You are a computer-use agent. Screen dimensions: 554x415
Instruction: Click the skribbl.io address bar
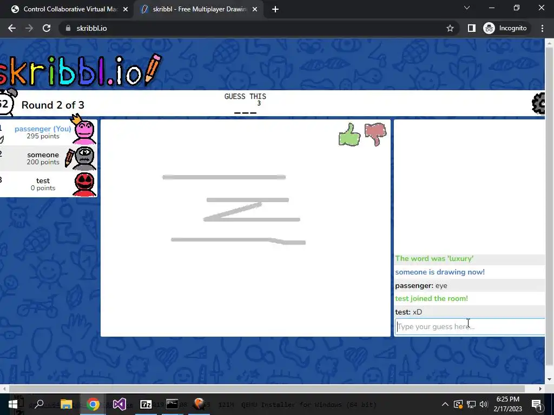pyautogui.click(x=259, y=28)
